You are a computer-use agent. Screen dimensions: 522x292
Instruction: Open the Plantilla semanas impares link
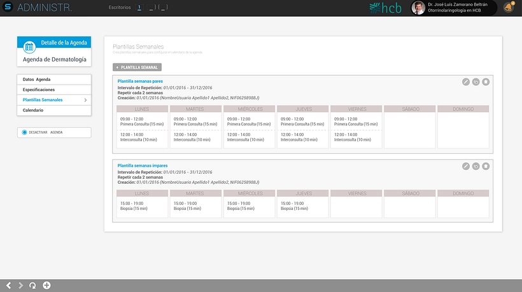tap(143, 165)
